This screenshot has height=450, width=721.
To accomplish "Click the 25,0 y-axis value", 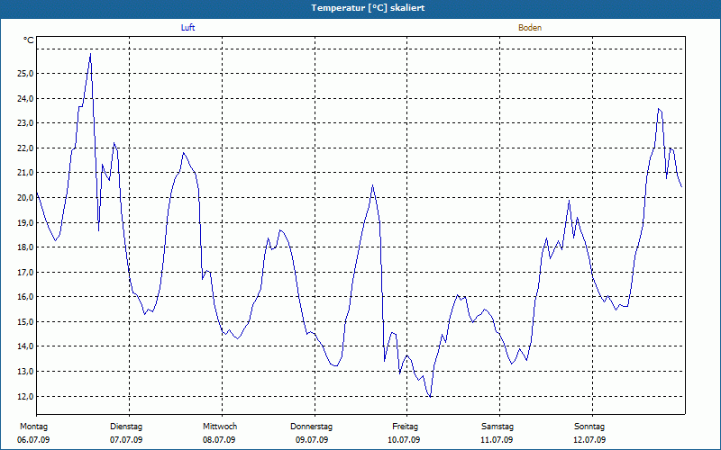I will 24,74.
